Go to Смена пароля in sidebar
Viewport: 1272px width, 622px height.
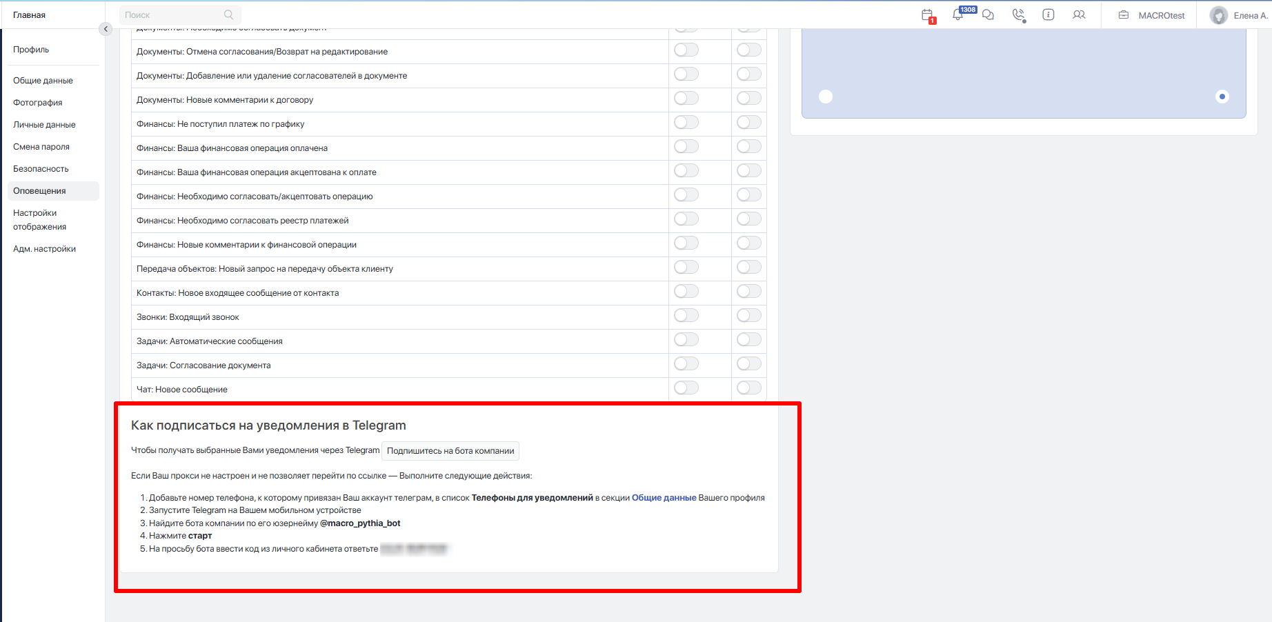pyautogui.click(x=41, y=147)
